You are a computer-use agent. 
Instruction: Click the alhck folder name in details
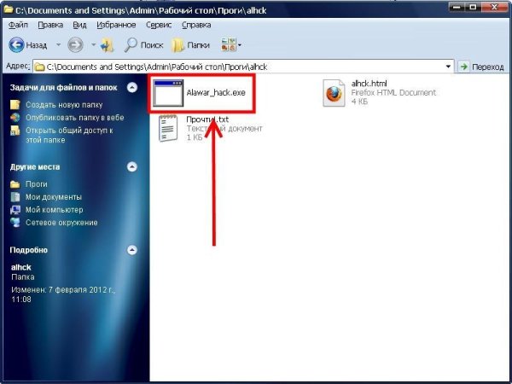20,267
